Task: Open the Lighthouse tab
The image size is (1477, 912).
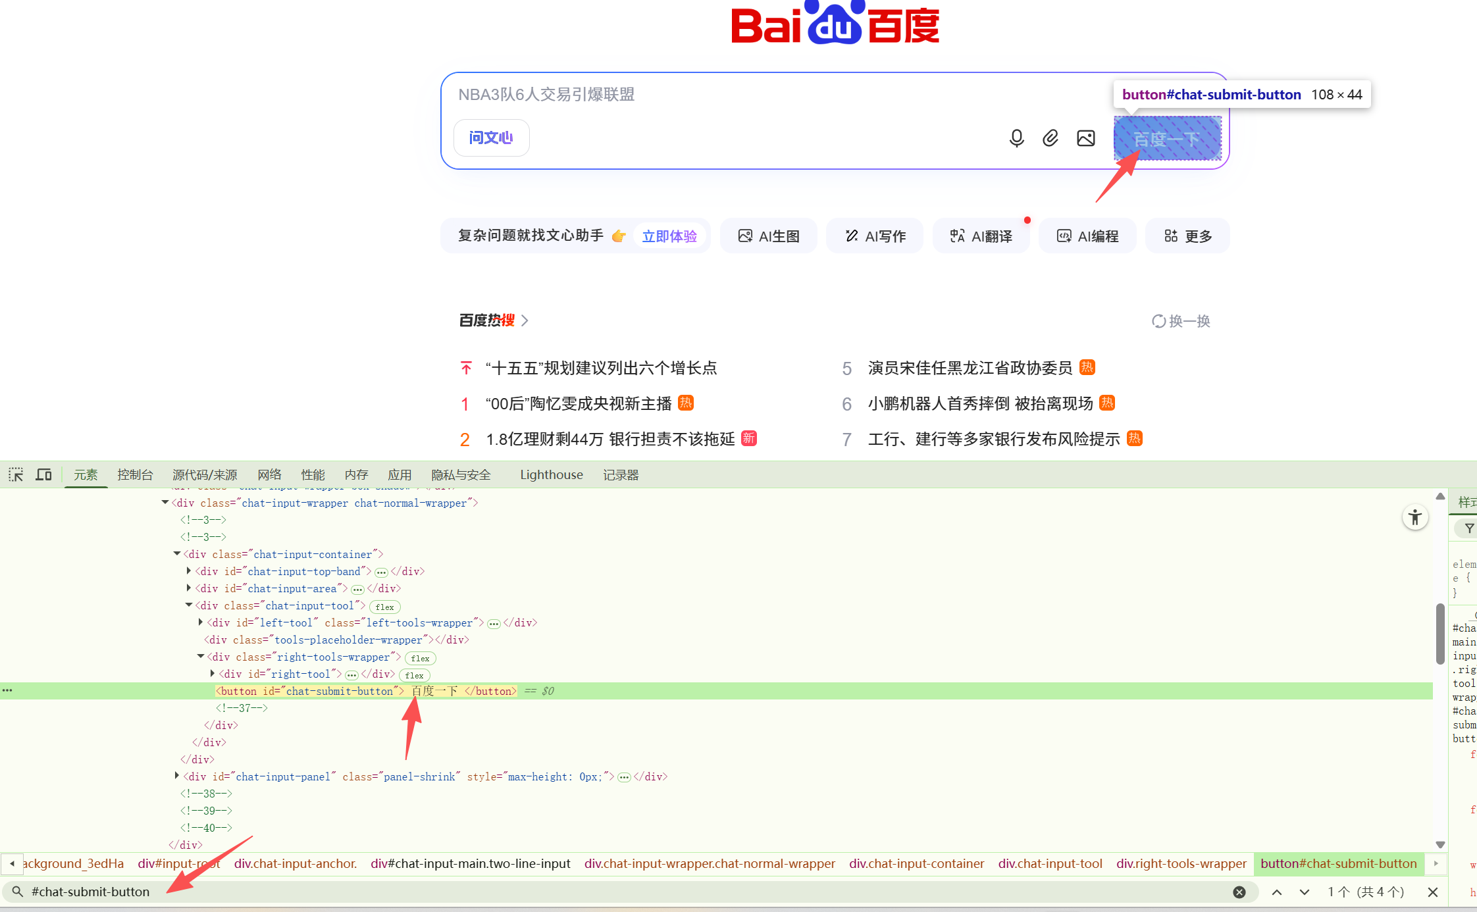Action: (x=551, y=474)
